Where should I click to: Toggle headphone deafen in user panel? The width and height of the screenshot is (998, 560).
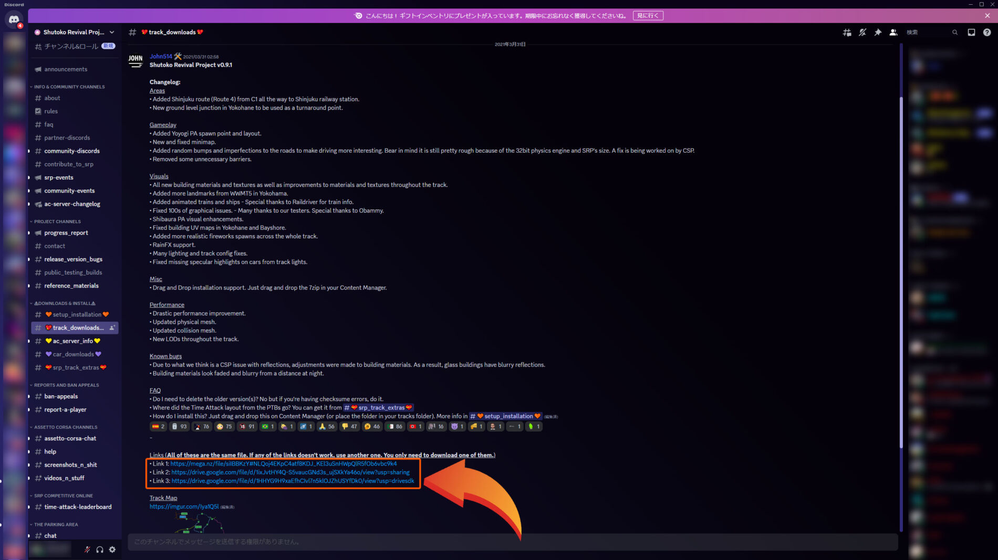[100, 550]
